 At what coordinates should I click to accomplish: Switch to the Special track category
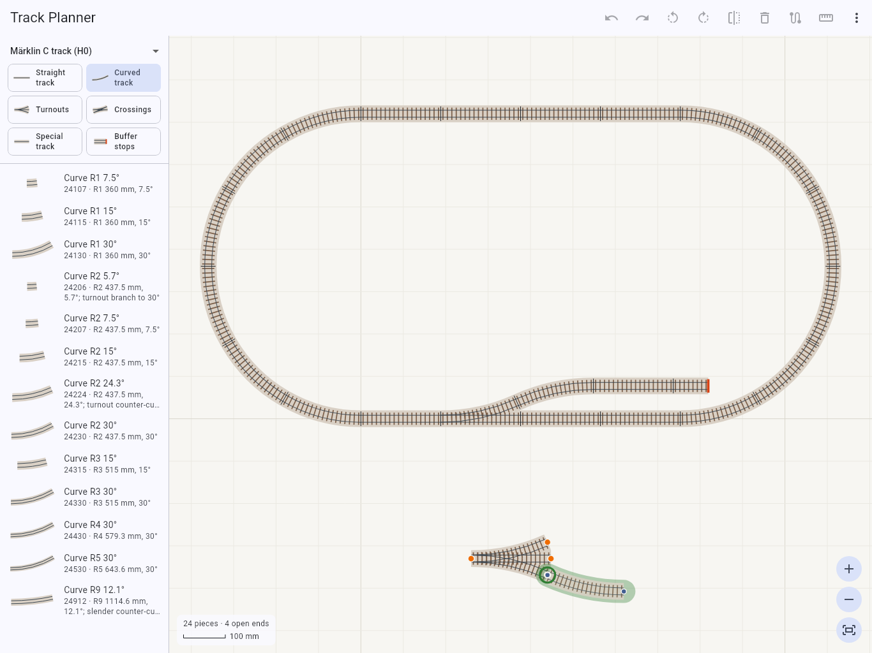45,142
